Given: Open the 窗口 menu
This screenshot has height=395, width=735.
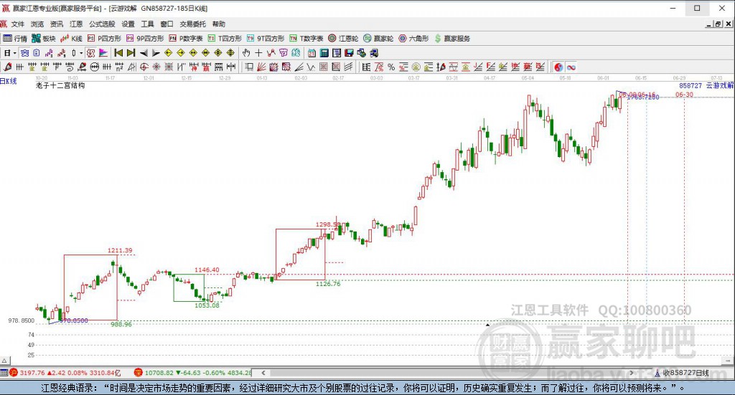Looking at the screenshot, I should pyautogui.click(x=167, y=24).
